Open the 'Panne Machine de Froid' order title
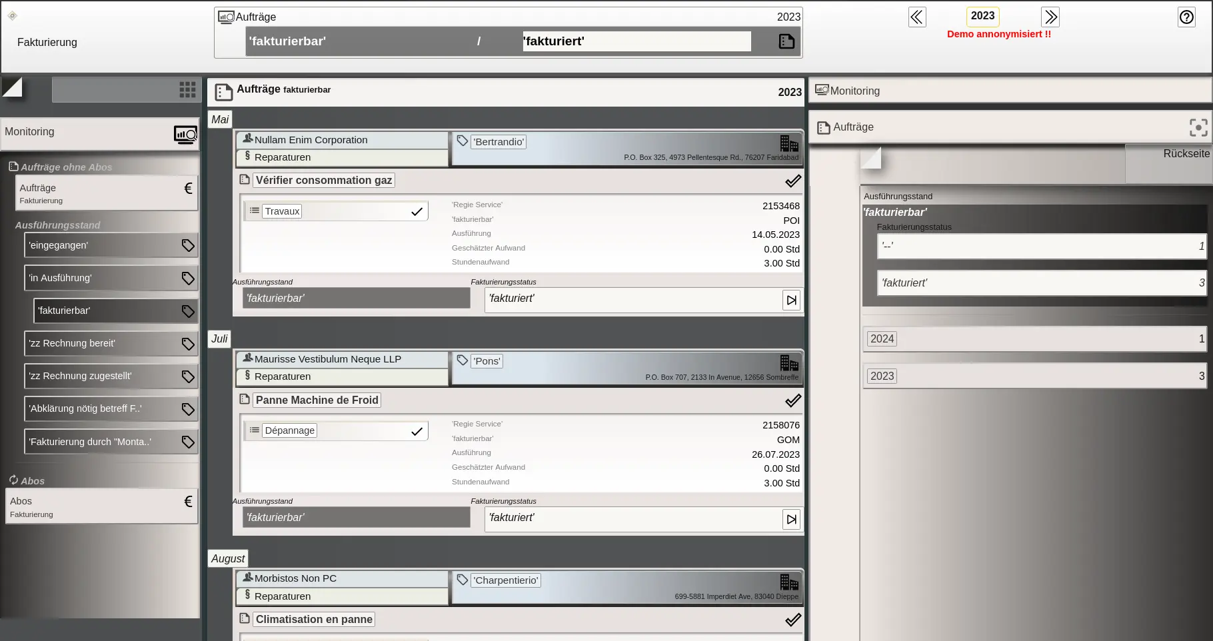 pyautogui.click(x=317, y=400)
